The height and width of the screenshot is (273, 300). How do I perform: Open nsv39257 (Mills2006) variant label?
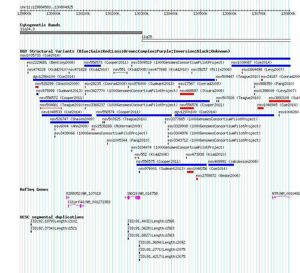point(211,69)
